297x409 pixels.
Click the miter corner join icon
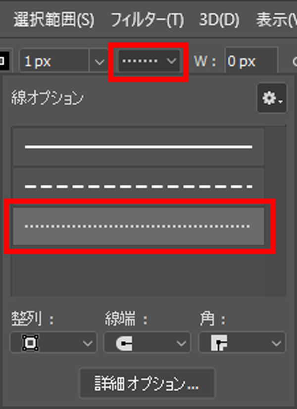[x=219, y=343]
